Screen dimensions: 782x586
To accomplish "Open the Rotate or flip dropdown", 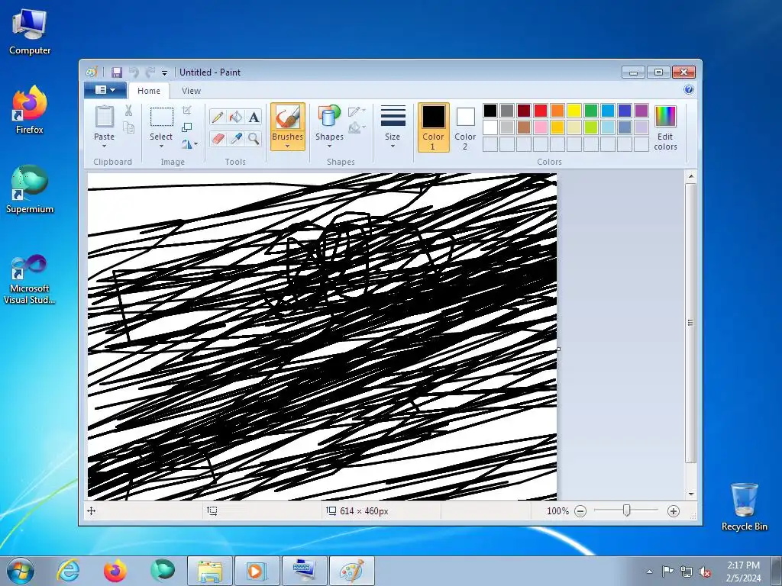I will 189,144.
